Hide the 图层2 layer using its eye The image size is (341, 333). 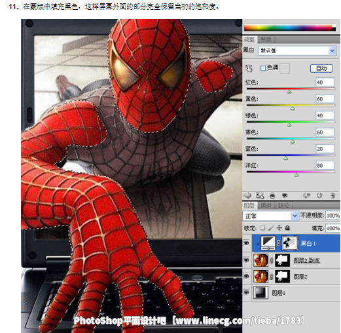pos(247,276)
